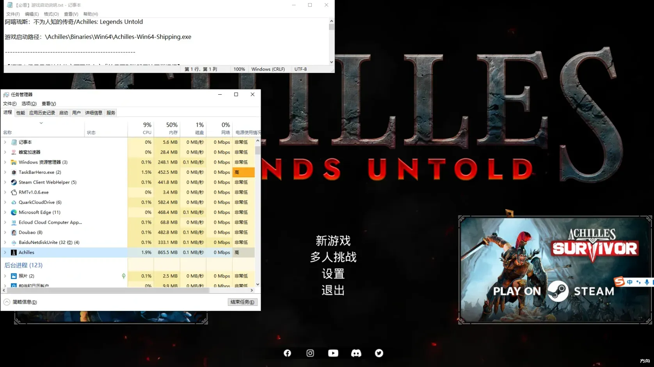This screenshot has height=367, width=654.
Task: Click the Notepad process icon in the list
Action: (x=14, y=142)
